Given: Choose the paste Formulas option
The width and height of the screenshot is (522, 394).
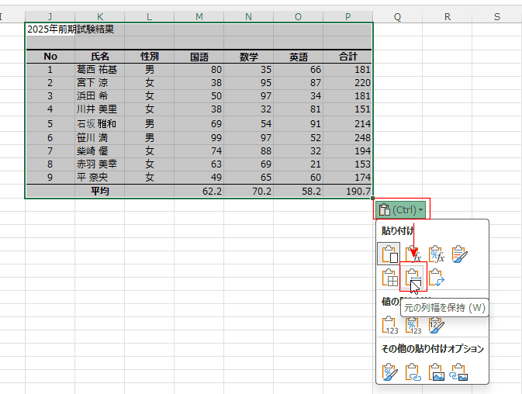Looking at the screenshot, I should [x=413, y=254].
